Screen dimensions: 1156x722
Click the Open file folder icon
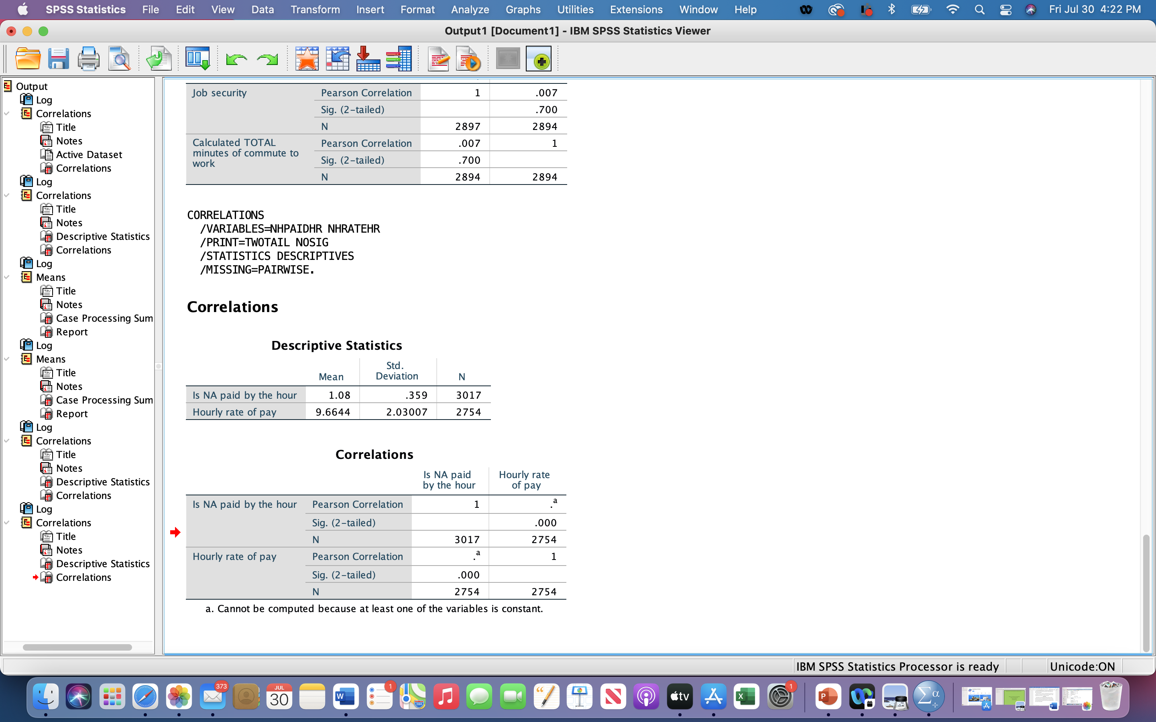(x=28, y=59)
